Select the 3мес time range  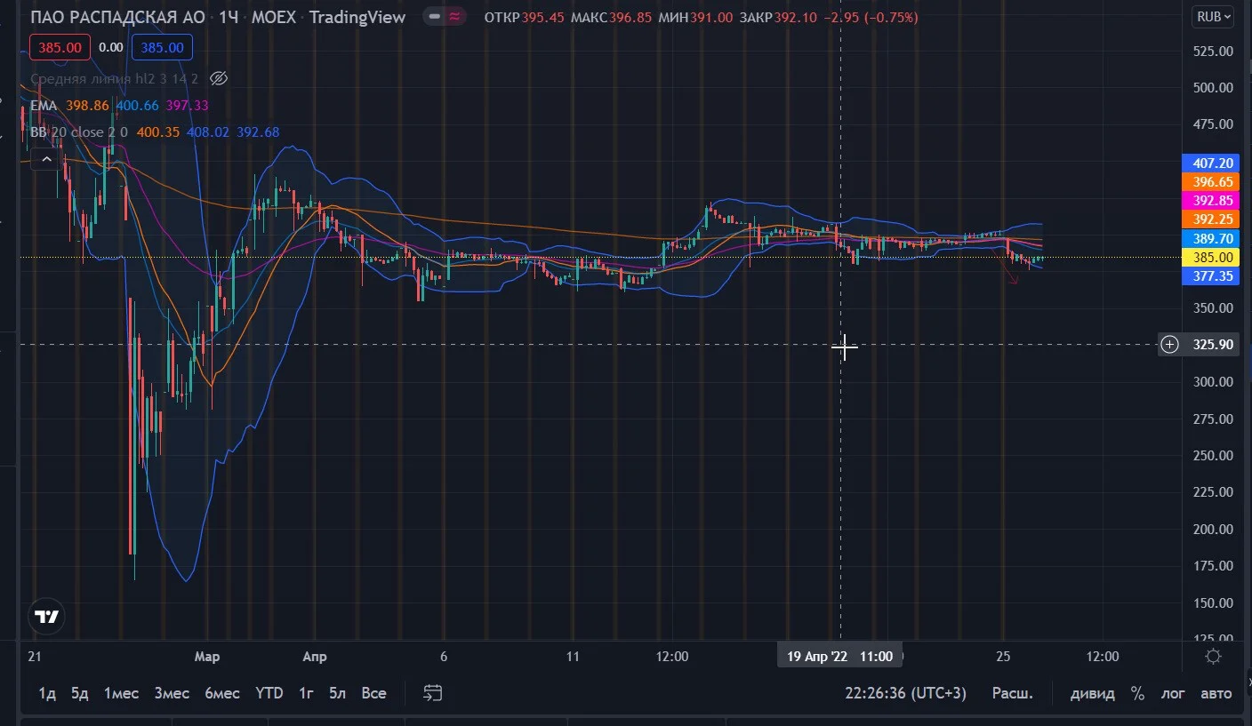[x=172, y=693]
